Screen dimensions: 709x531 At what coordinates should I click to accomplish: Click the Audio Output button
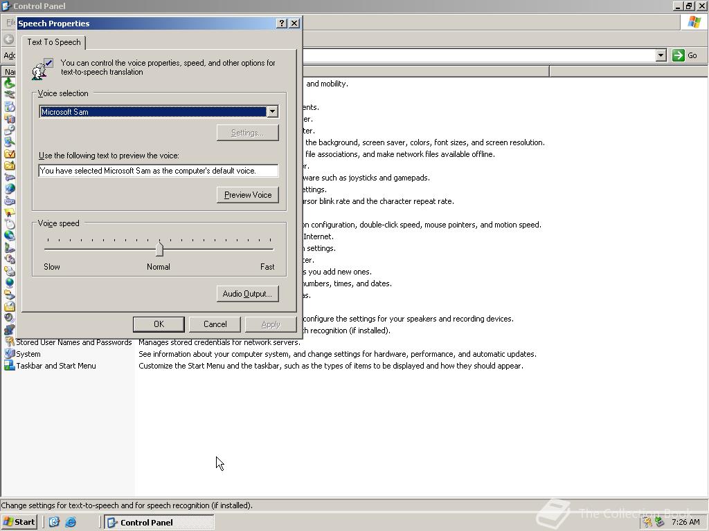[248, 293]
